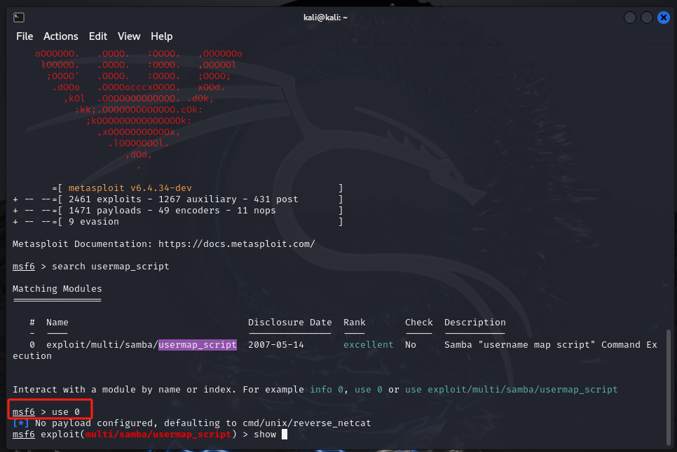Click the 'Disclosure Date' column header

289,323
